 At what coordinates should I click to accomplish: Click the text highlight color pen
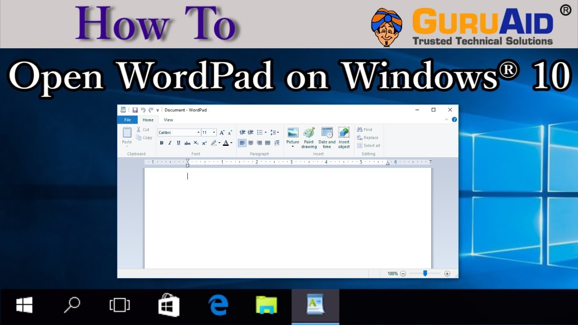(x=214, y=143)
